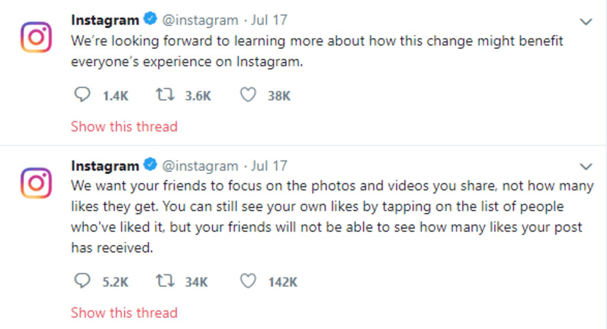The image size is (607, 329).
Task: Open "Show this thread" under second tweet
Action: tap(124, 313)
